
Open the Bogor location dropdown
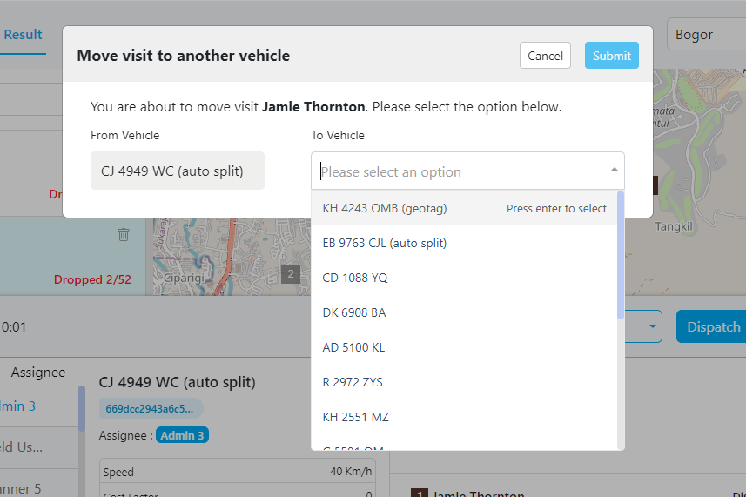pyautogui.click(x=705, y=35)
